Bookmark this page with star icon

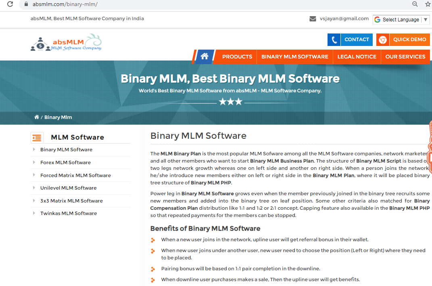(428, 4)
